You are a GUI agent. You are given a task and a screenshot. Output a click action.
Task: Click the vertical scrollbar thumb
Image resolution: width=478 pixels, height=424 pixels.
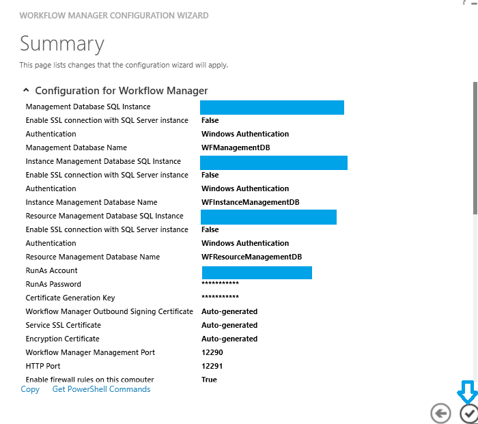click(475, 148)
